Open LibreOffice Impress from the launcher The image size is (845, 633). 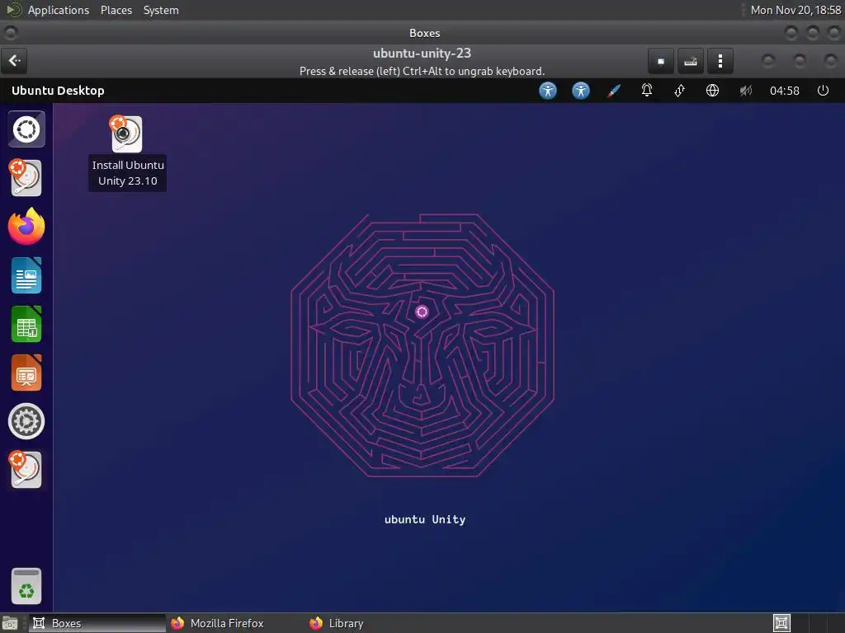pyautogui.click(x=26, y=373)
